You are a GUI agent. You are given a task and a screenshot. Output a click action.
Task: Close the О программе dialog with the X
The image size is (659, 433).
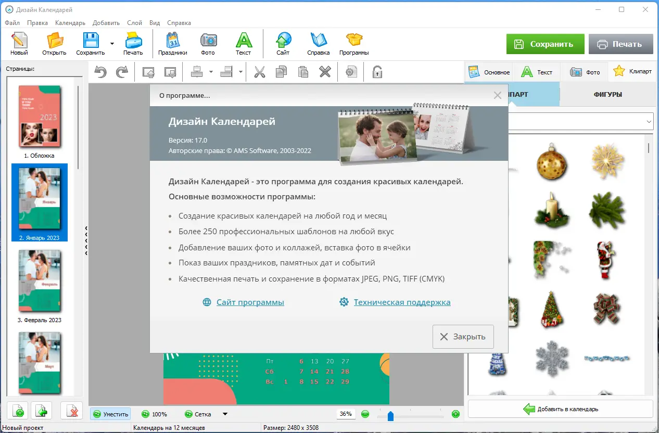498,95
